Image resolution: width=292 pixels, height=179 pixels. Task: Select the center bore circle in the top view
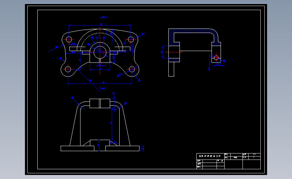click(x=100, y=52)
